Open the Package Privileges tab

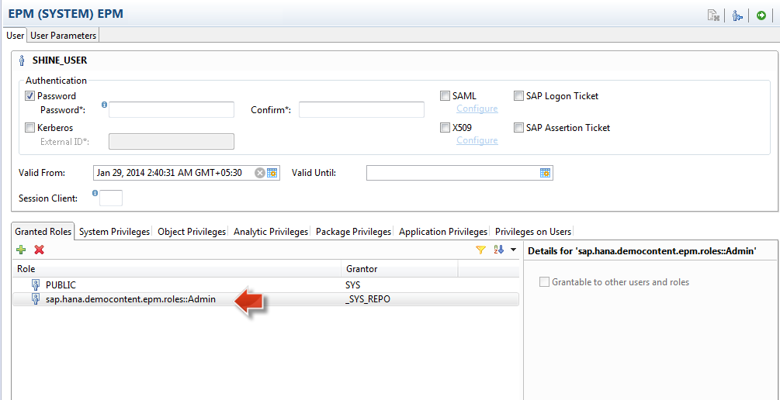coord(353,232)
